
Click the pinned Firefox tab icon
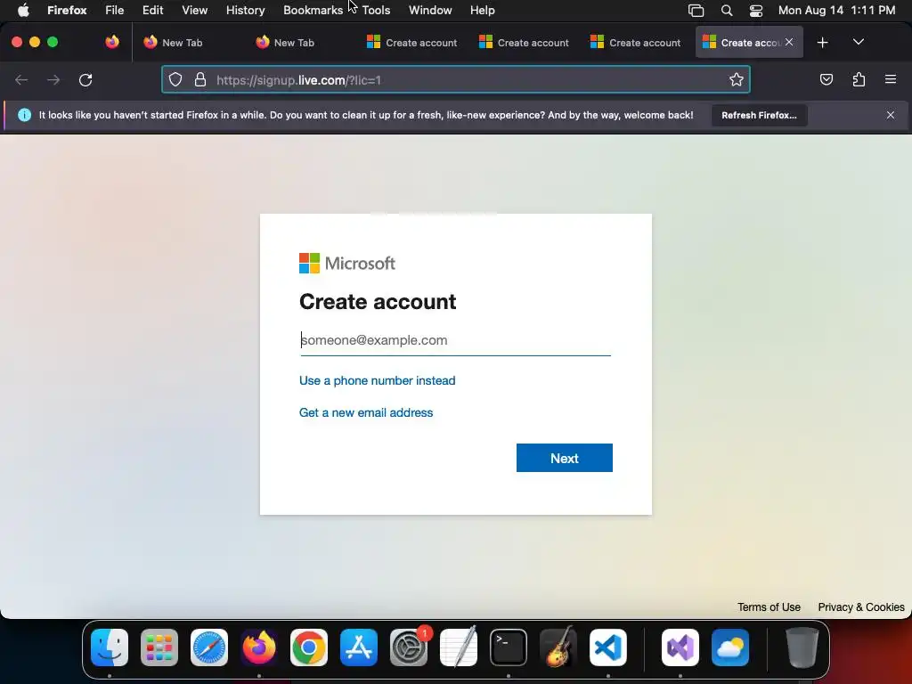[x=112, y=42]
